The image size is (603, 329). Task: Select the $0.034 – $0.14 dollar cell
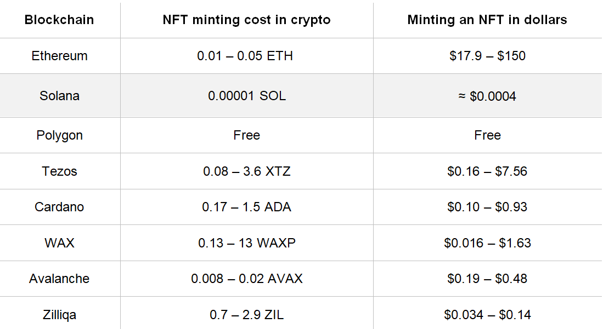[x=487, y=315]
